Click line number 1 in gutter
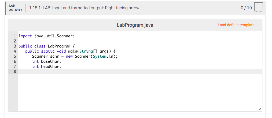272x118 pixels. pos(15,36)
